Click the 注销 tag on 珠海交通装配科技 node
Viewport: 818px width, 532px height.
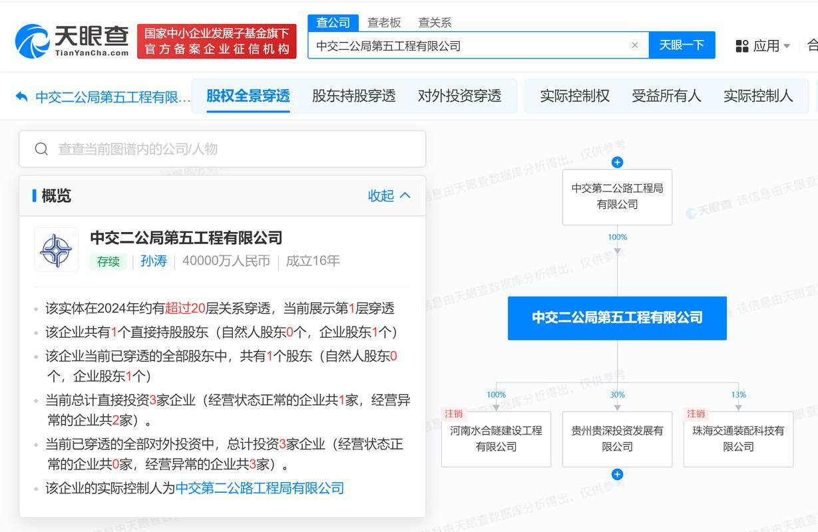click(696, 414)
